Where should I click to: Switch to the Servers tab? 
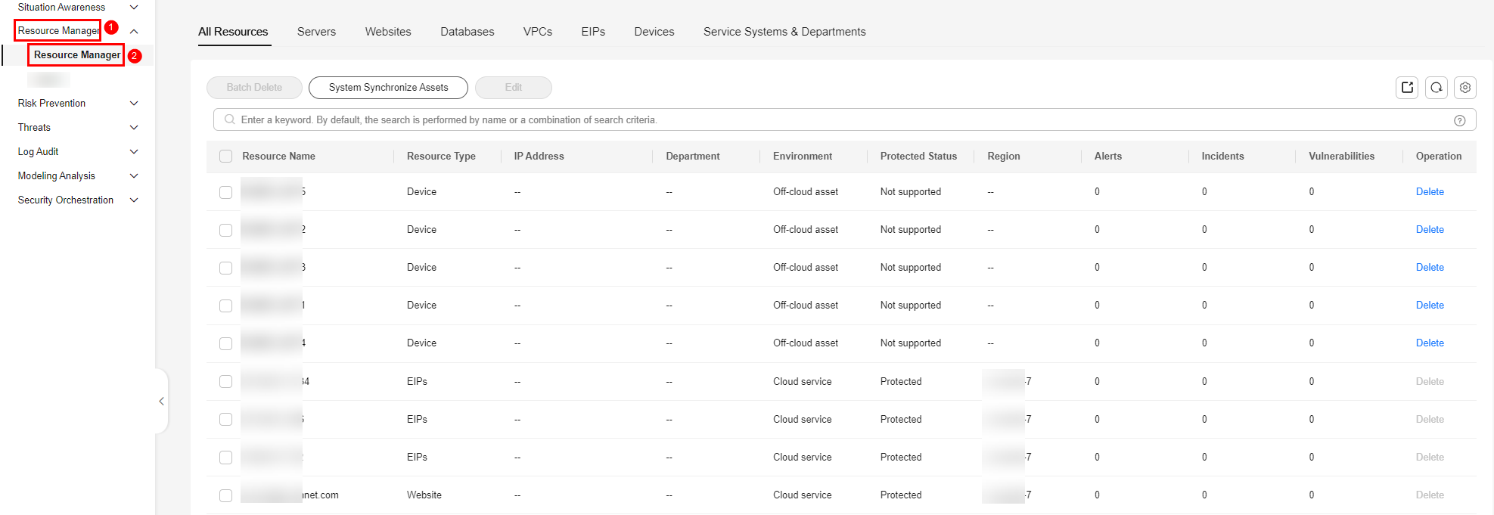316,32
